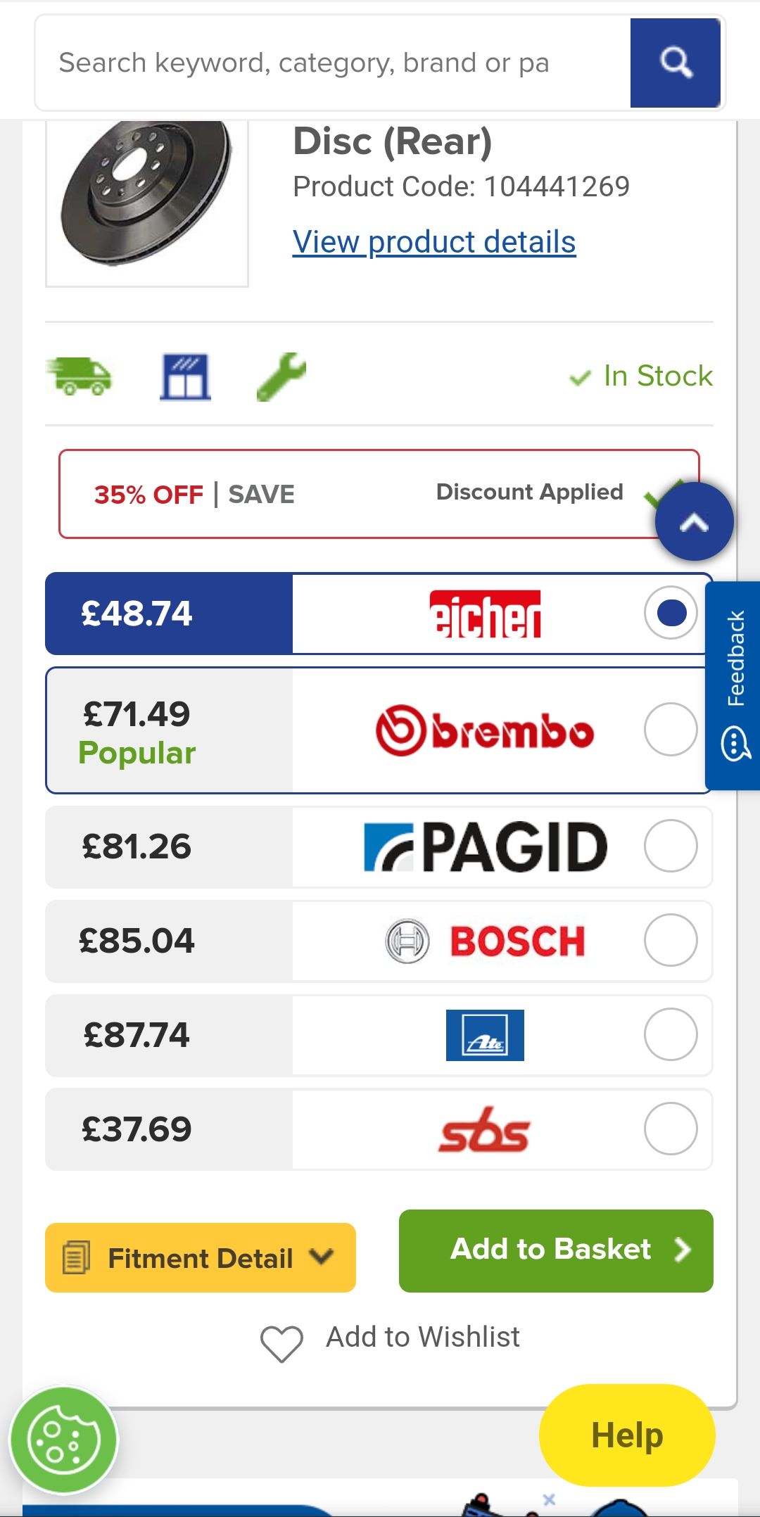The width and height of the screenshot is (760, 1517).
Task: Open the View product details link
Action: click(434, 242)
